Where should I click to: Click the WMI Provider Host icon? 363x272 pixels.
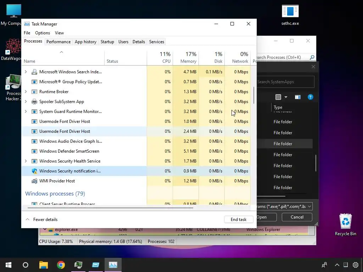(34, 181)
